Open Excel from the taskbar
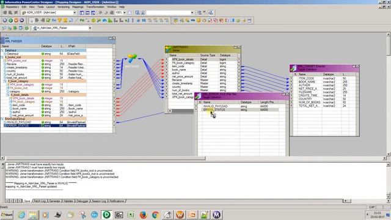This screenshot has width=391, height=220. (x=131, y=215)
